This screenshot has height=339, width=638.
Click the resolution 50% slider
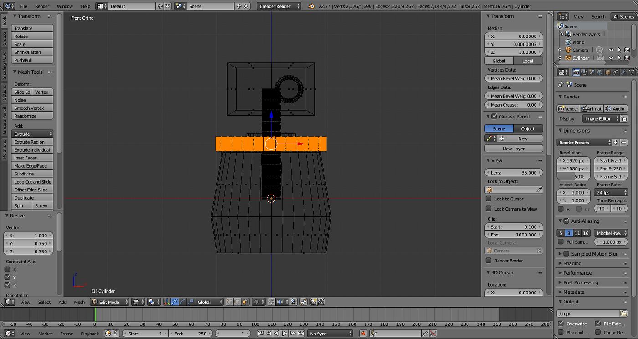574,176
